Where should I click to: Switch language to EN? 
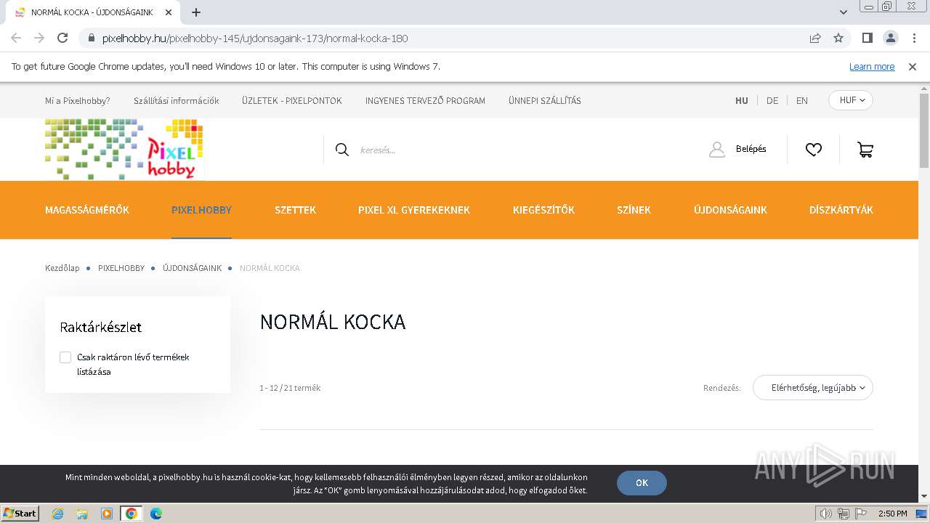[x=802, y=101]
